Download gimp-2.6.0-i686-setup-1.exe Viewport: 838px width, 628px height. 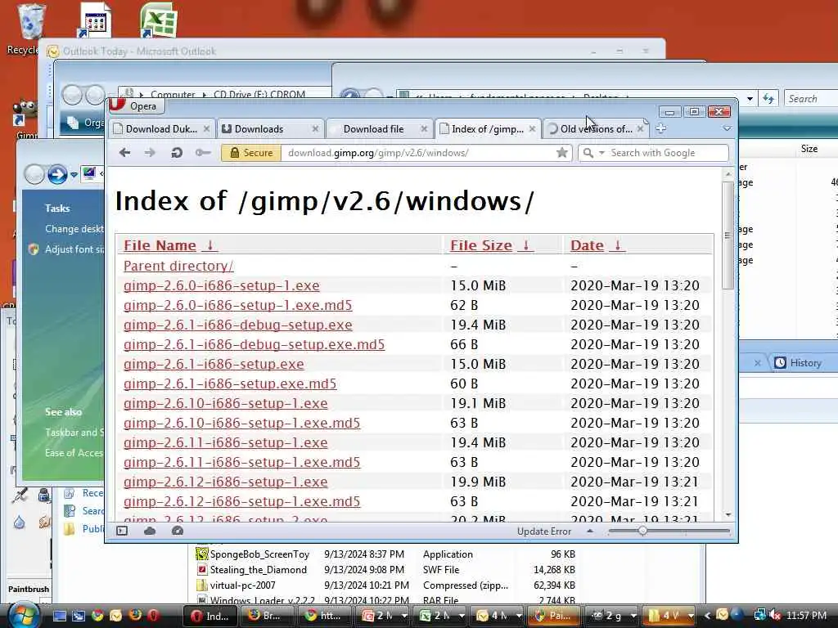click(x=221, y=285)
